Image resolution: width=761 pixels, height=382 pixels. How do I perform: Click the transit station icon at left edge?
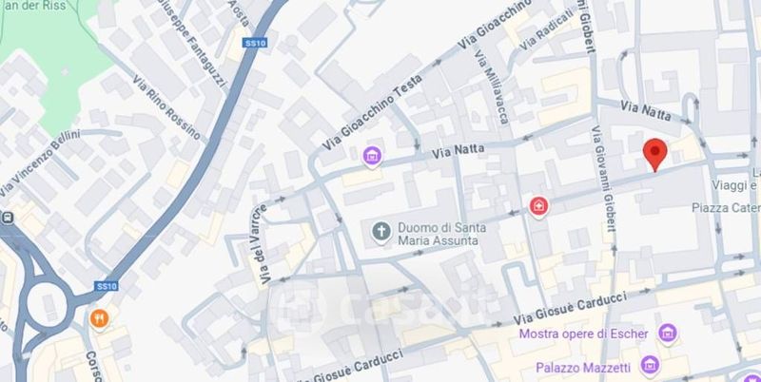click(x=7, y=218)
